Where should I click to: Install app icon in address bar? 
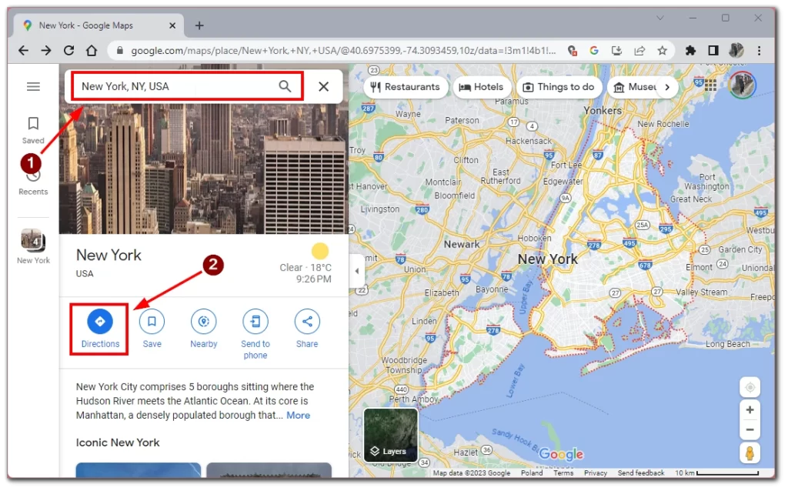(616, 50)
